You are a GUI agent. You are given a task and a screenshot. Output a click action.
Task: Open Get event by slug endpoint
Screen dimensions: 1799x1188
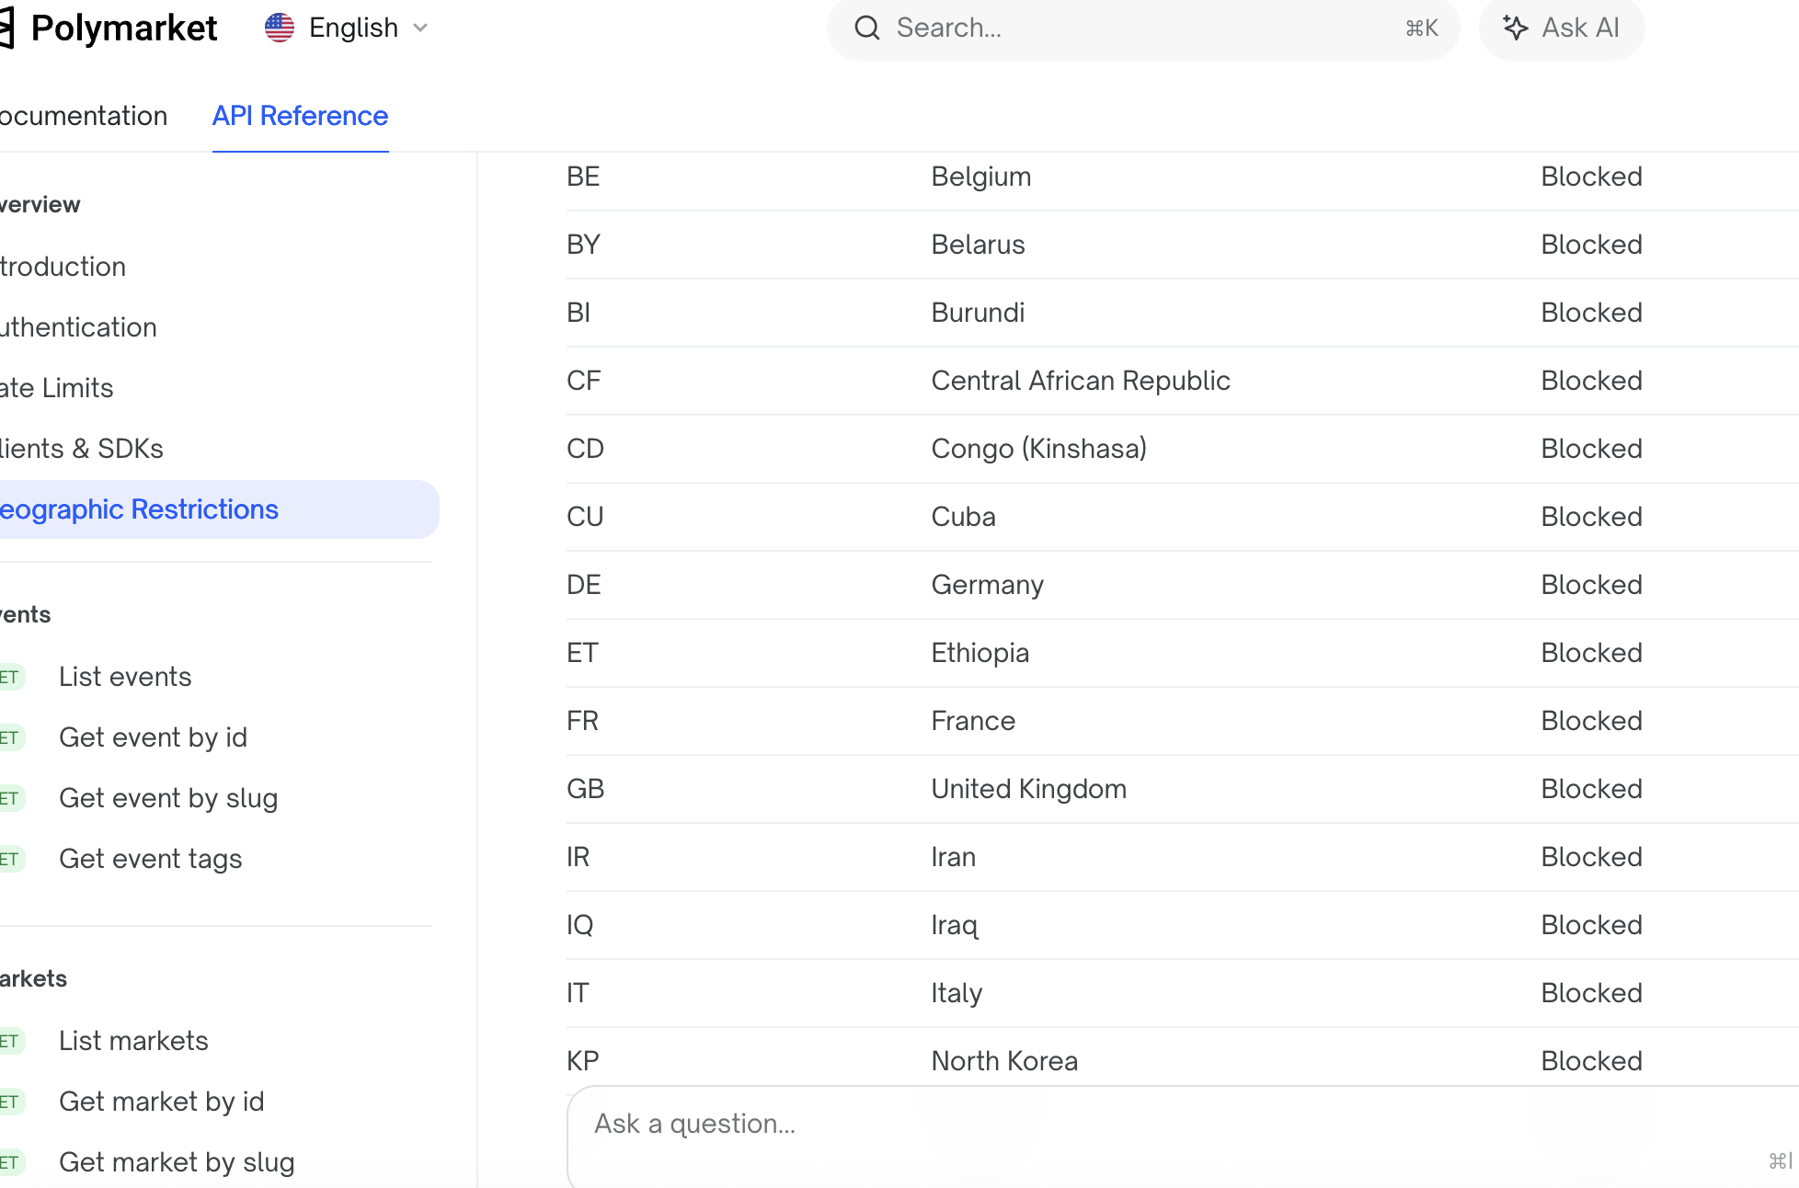coord(168,798)
